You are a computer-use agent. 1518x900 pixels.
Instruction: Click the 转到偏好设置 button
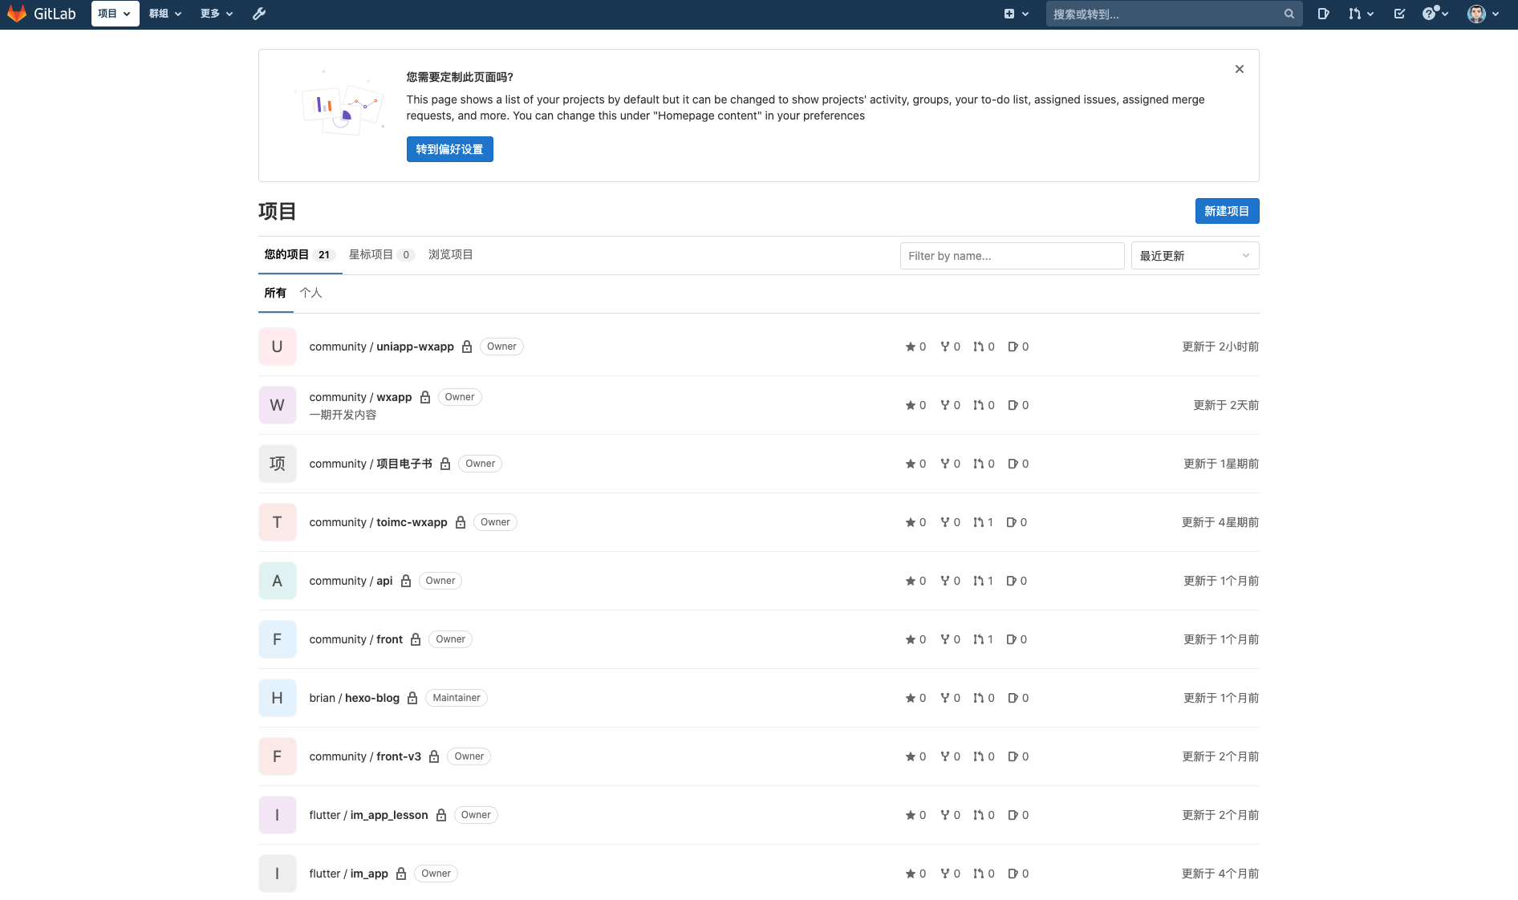[x=449, y=149]
